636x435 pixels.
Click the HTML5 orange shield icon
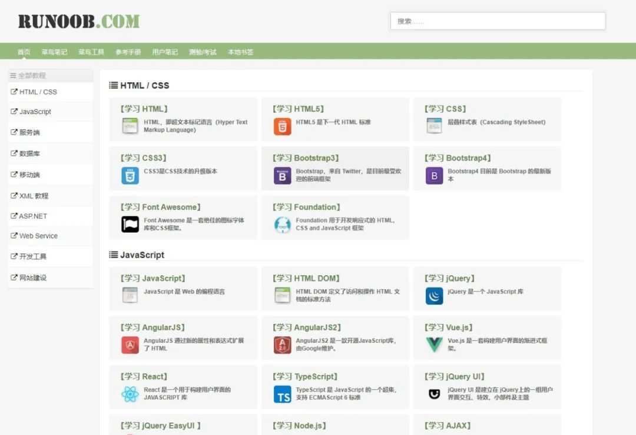tap(283, 126)
